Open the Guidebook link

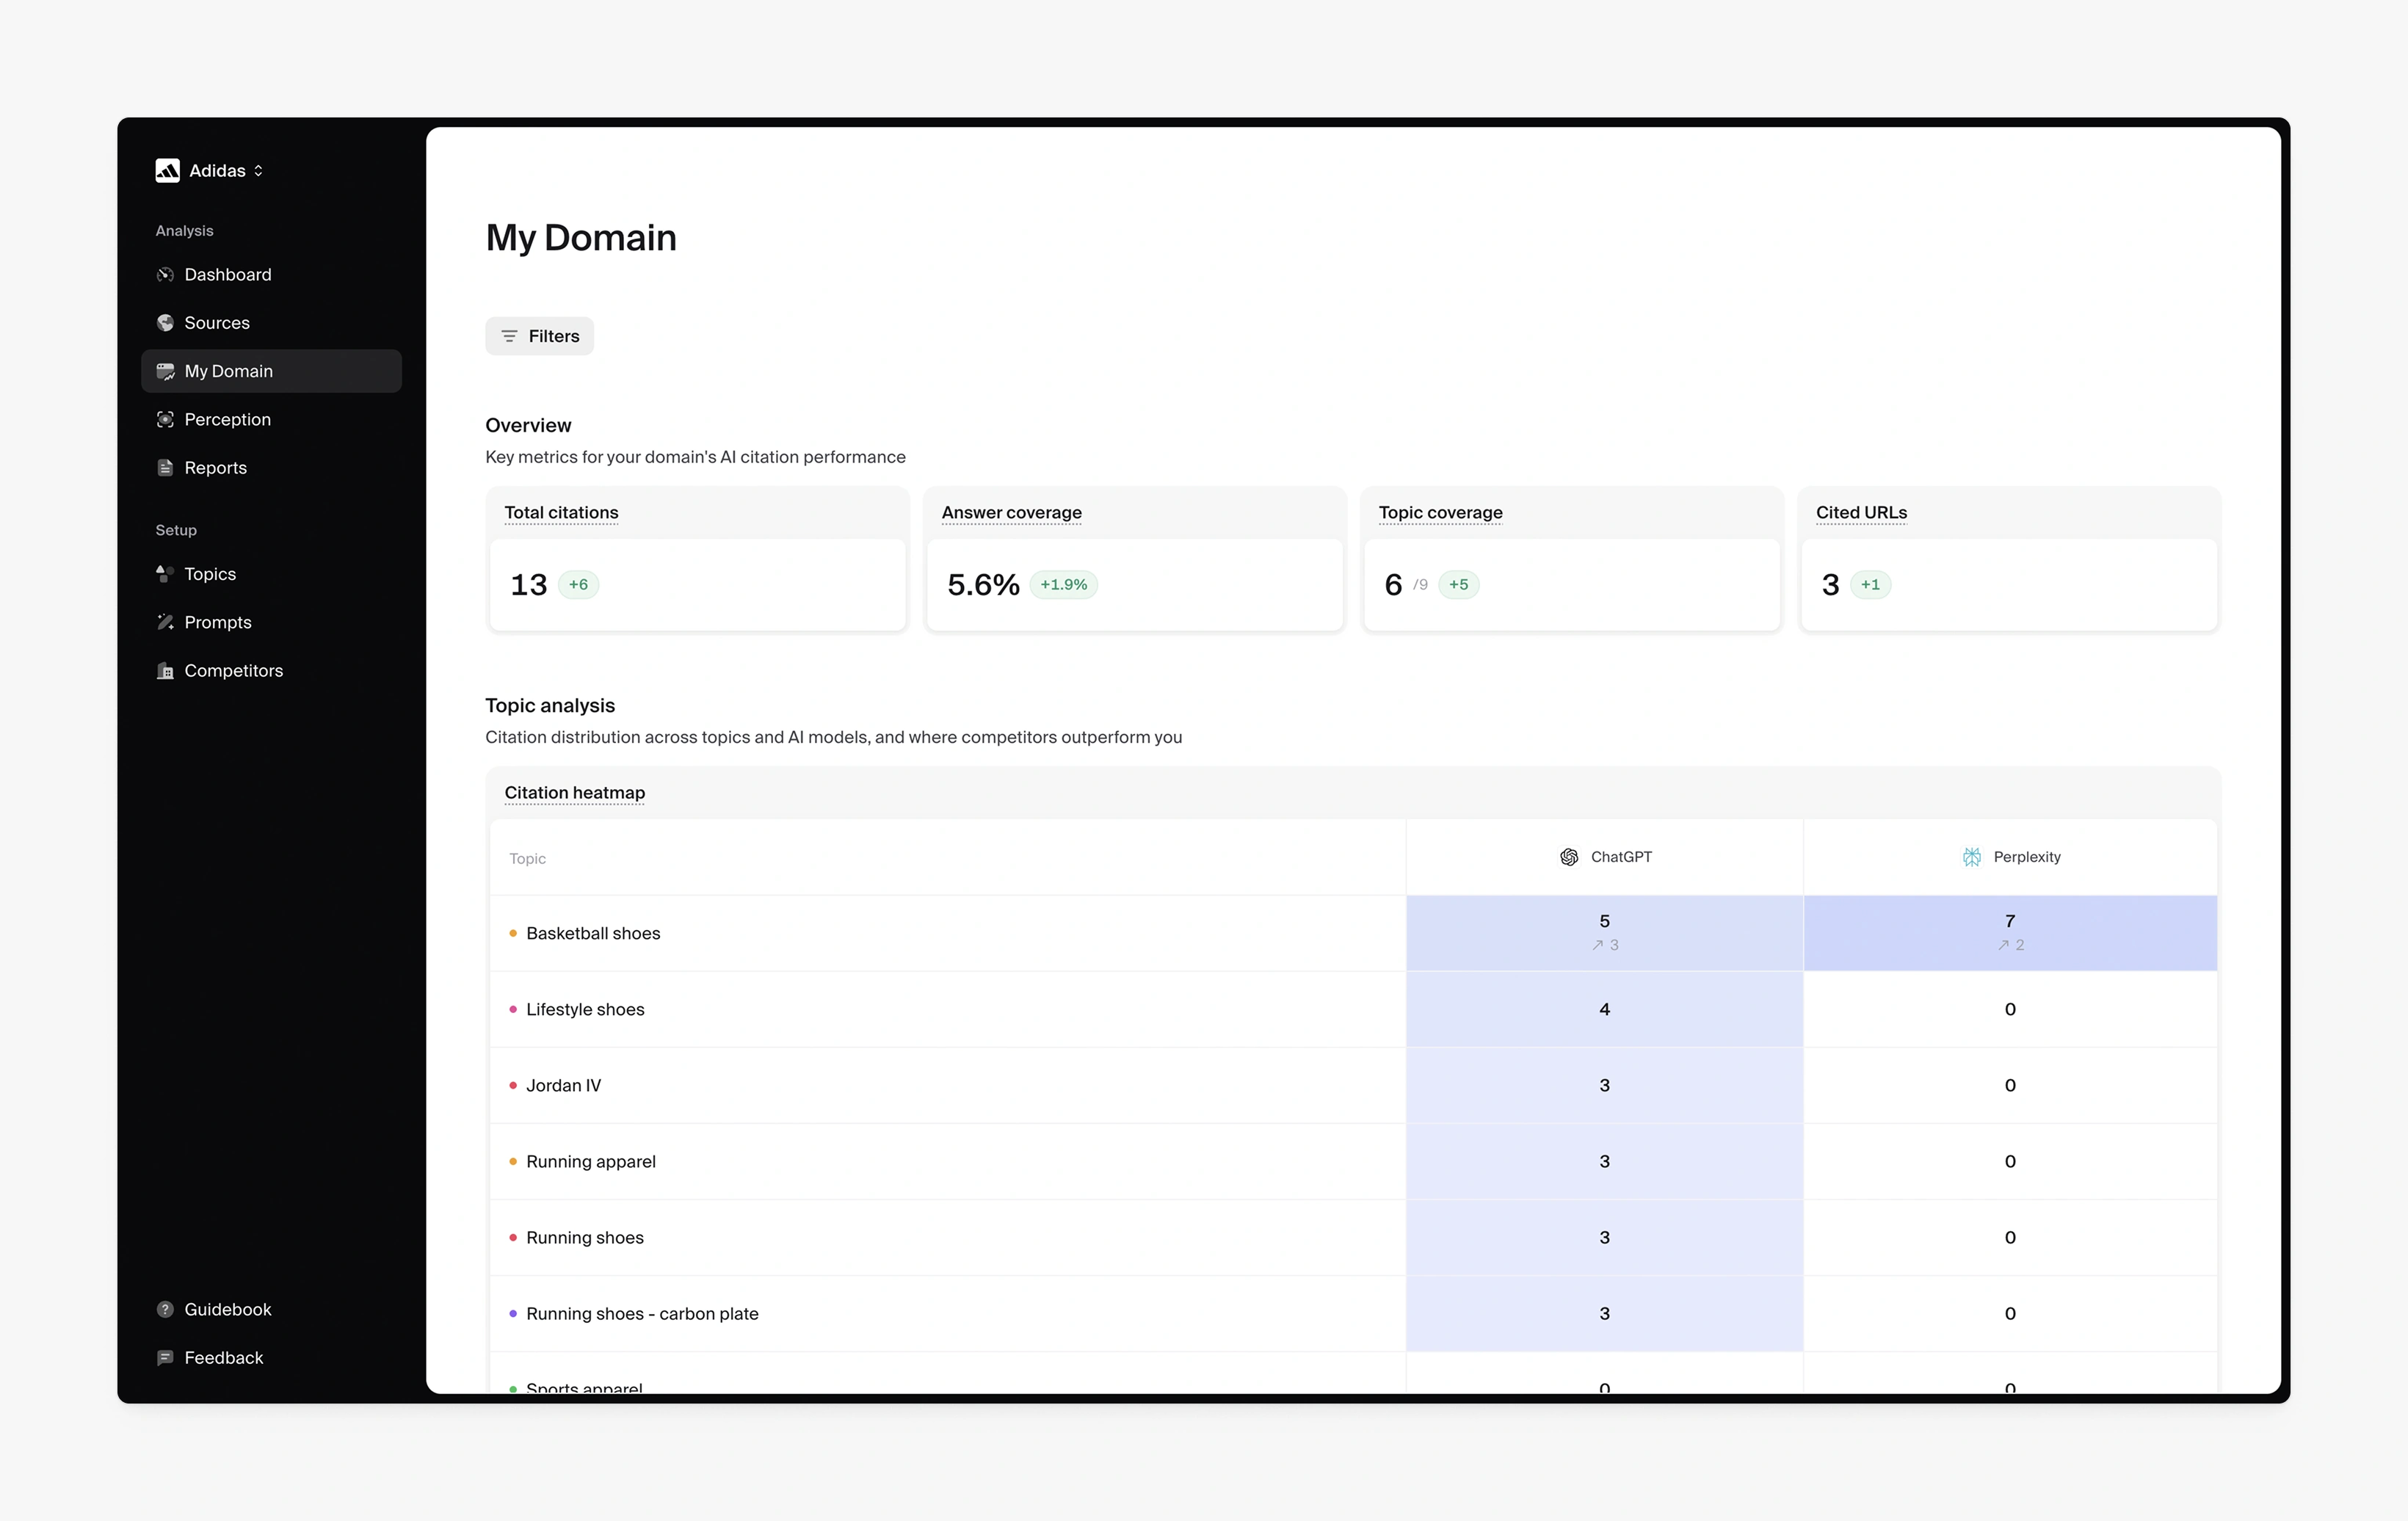272,1310
